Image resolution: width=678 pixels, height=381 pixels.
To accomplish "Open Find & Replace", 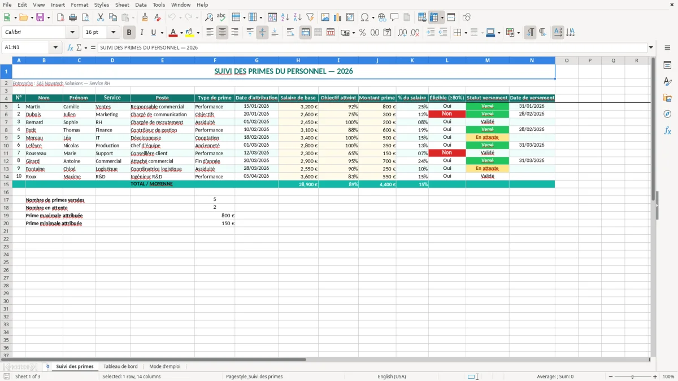I will 209,17.
